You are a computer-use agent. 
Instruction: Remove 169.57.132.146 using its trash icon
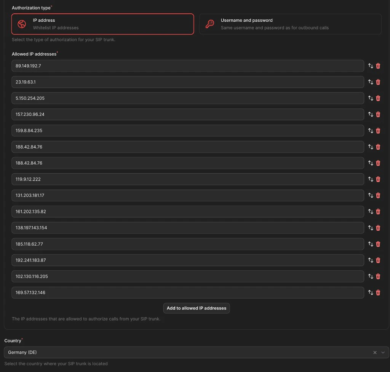(378, 292)
